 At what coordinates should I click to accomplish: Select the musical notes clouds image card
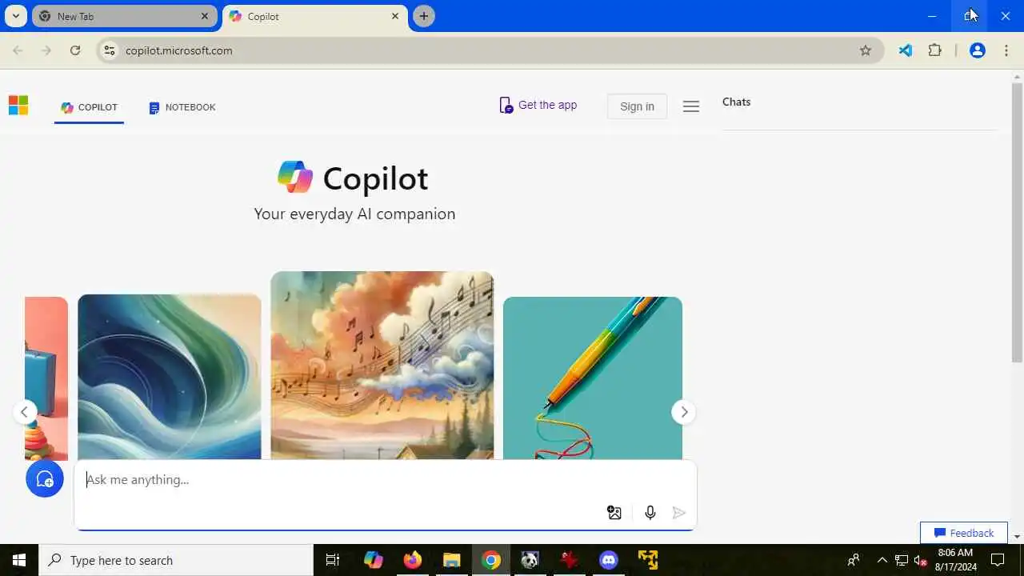click(382, 366)
